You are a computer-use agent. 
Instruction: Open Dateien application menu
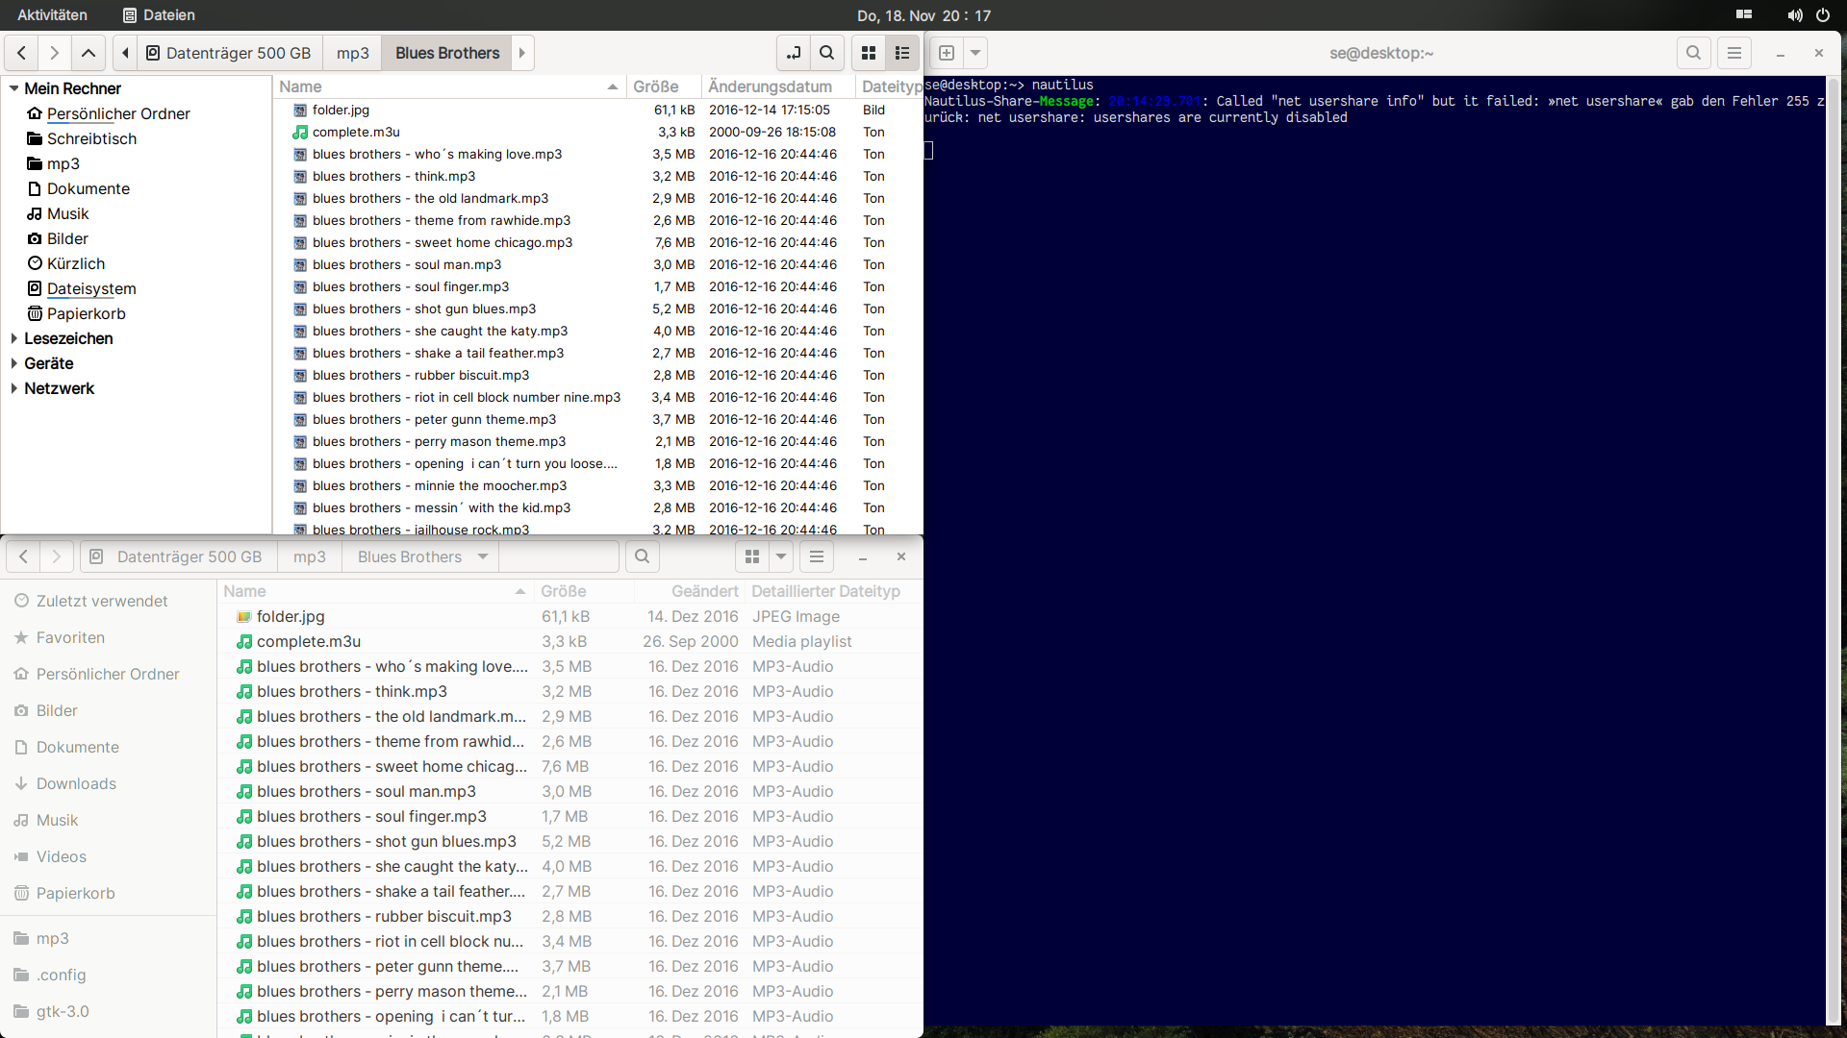[x=159, y=15]
